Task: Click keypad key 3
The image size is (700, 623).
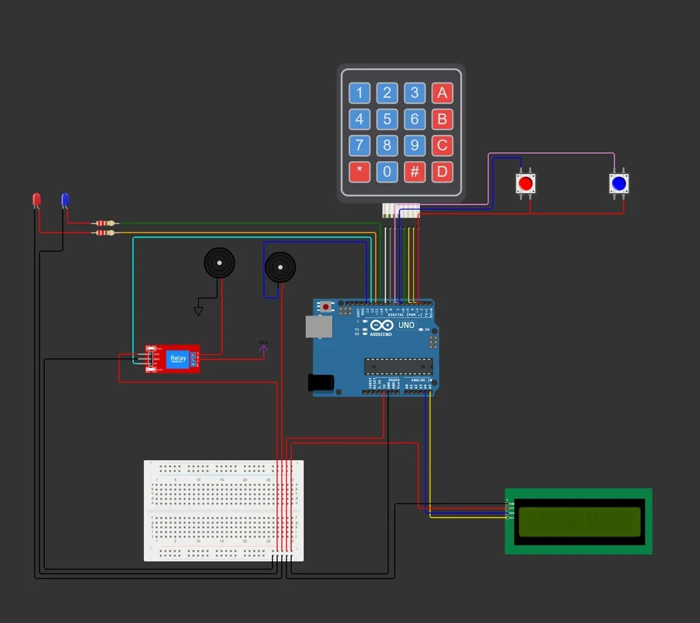Action: (x=415, y=93)
